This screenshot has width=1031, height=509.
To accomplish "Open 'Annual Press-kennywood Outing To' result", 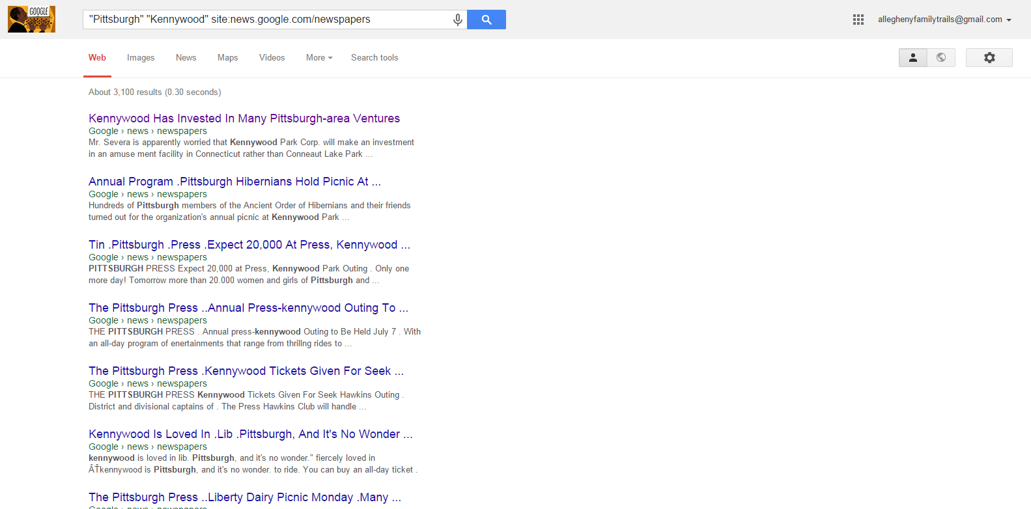I will [x=248, y=308].
